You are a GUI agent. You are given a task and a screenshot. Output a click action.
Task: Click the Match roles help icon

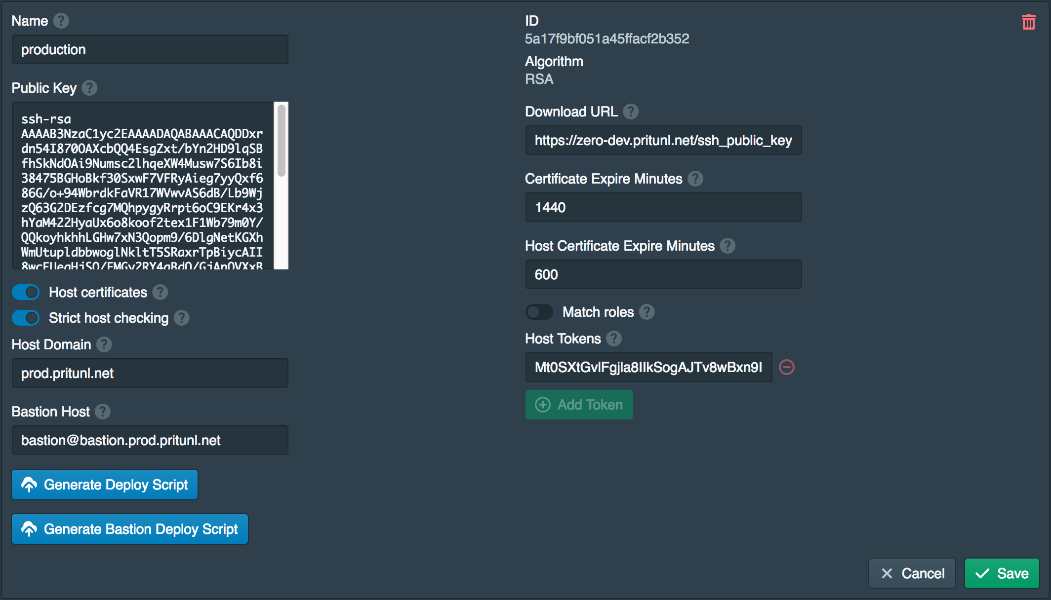pyautogui.click(x=647, y=312)
